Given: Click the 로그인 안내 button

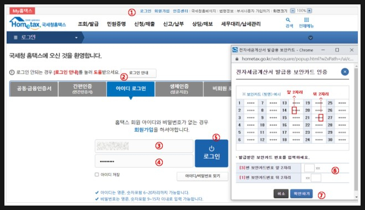Looking at the screenshot, I should [138, 73].
